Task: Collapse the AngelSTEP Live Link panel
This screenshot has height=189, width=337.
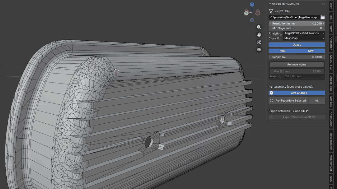Action: coord(270,4)
